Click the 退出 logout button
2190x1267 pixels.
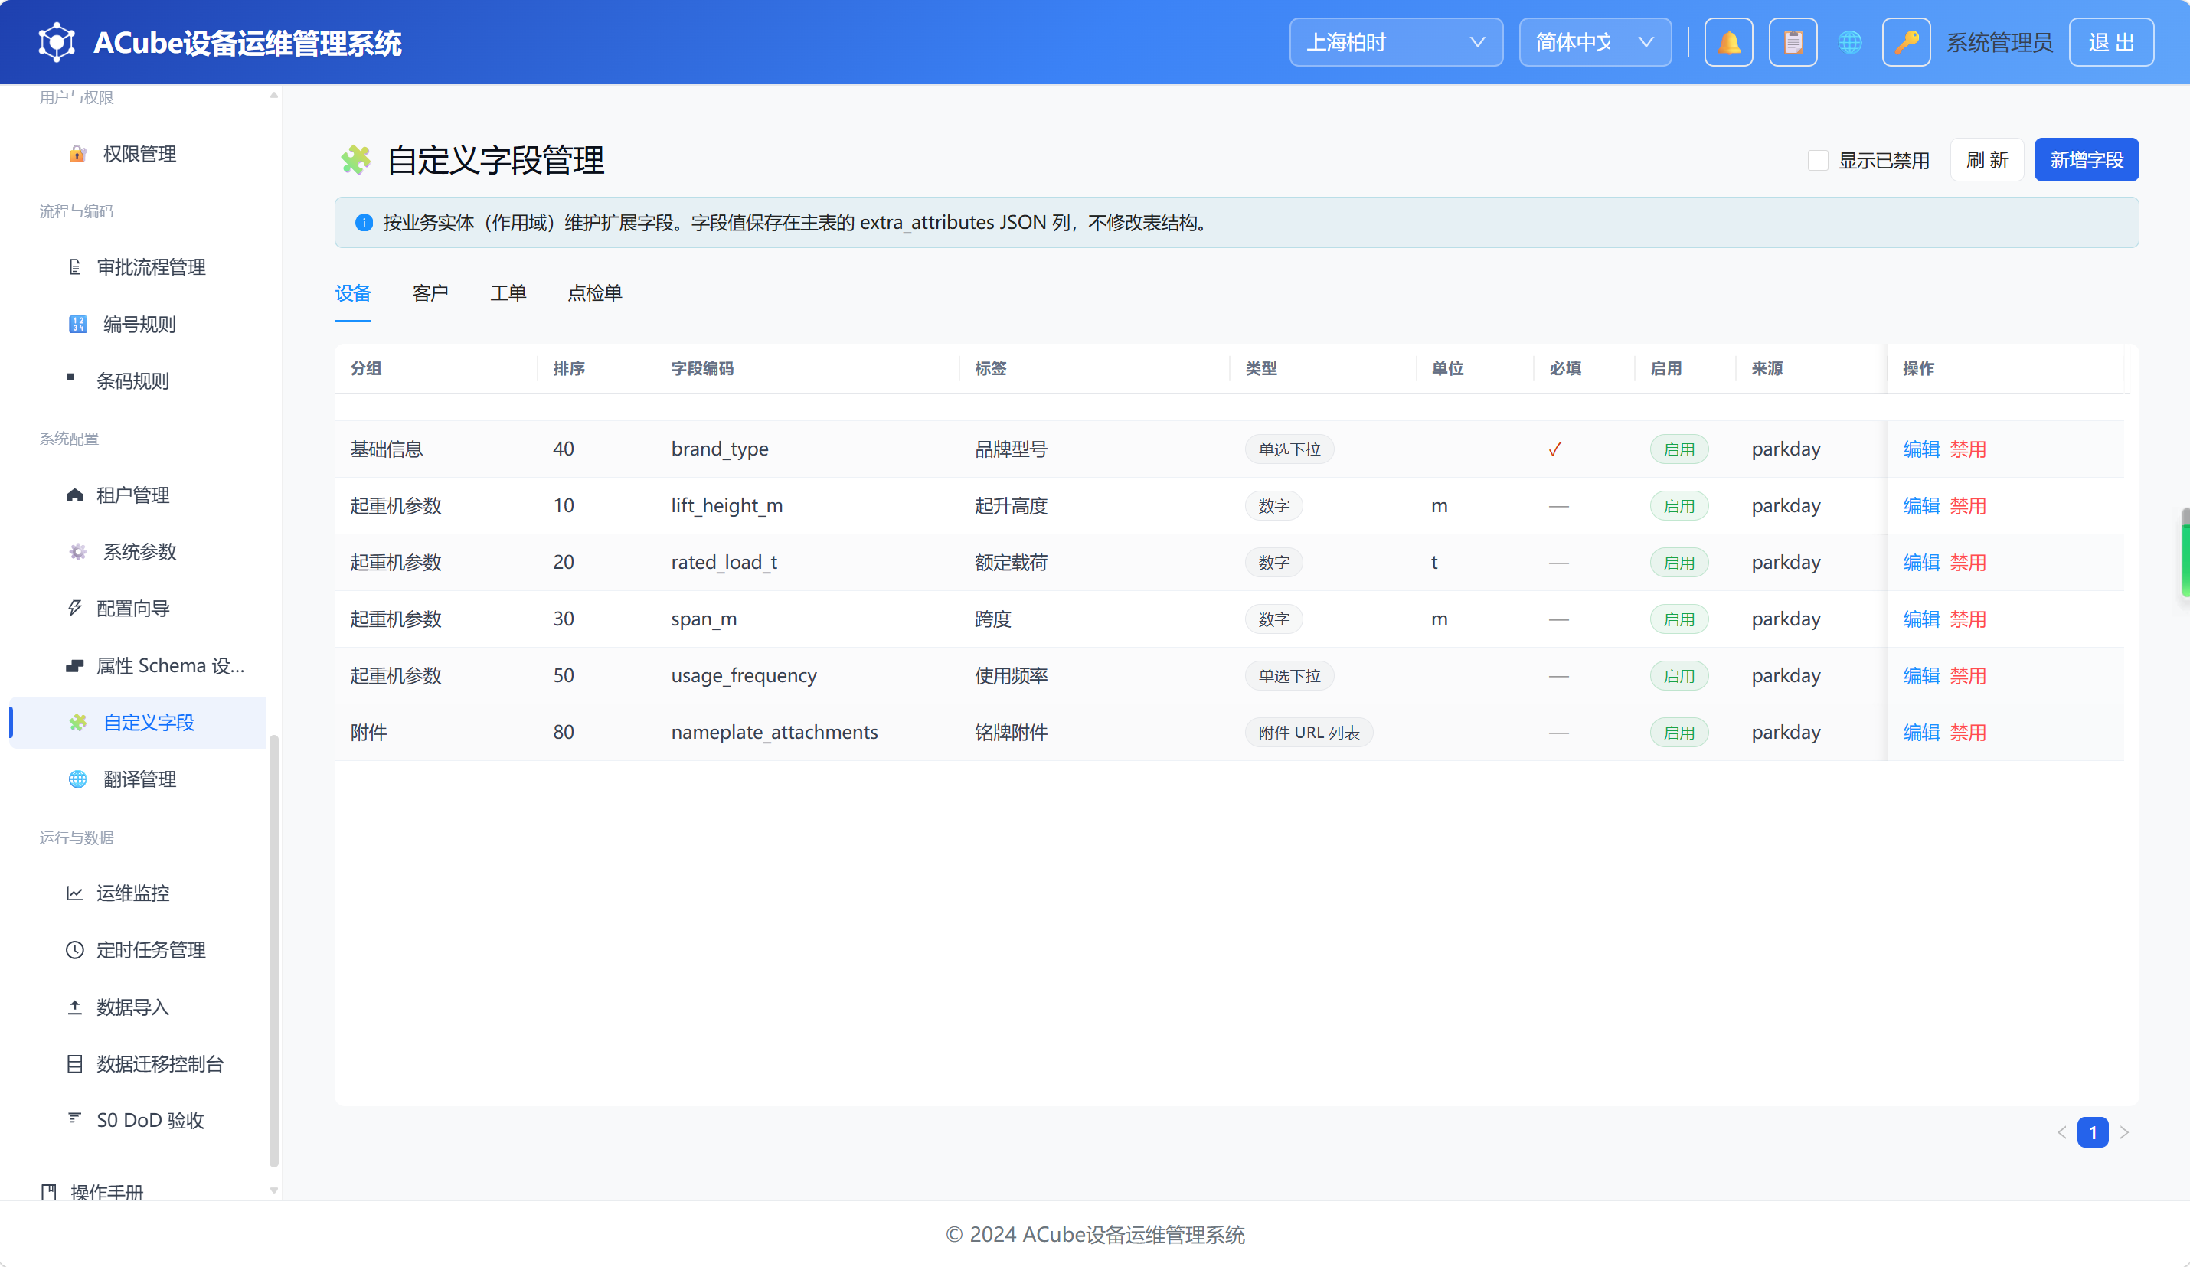point(2111,41)
